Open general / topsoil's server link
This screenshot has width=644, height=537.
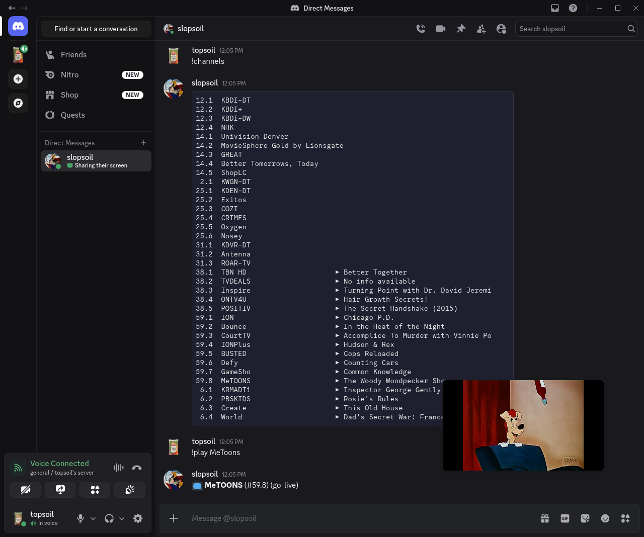point(62,473)
